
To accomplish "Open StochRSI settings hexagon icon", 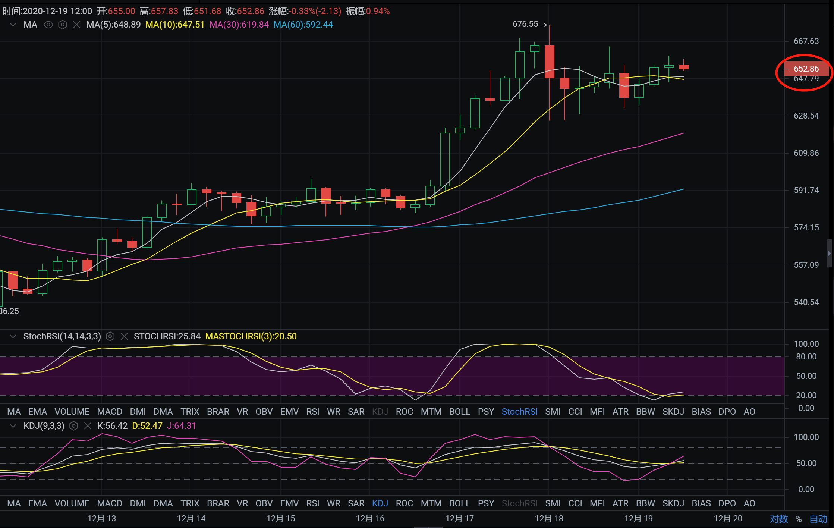I will 110,336.
